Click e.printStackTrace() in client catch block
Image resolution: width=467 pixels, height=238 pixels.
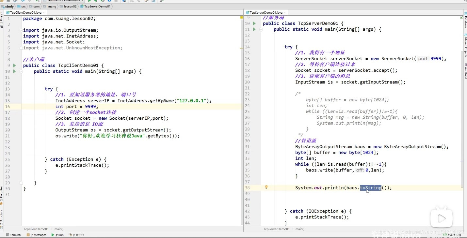click(82, 165)
